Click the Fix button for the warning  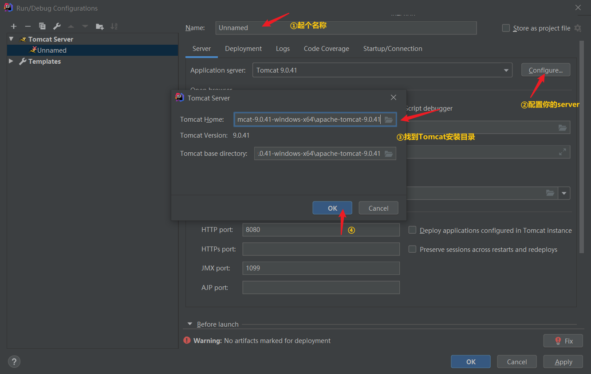pos(563,341)
